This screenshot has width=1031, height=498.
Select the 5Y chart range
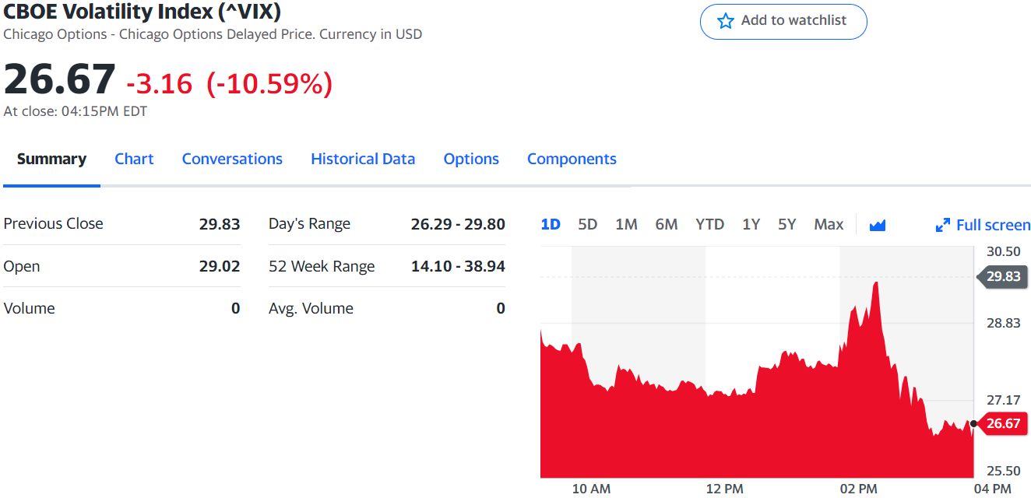[786, 224]
